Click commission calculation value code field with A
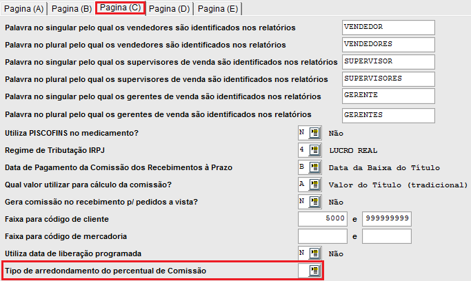The height and width of the screenshot is (281, 471). point(303,185)
